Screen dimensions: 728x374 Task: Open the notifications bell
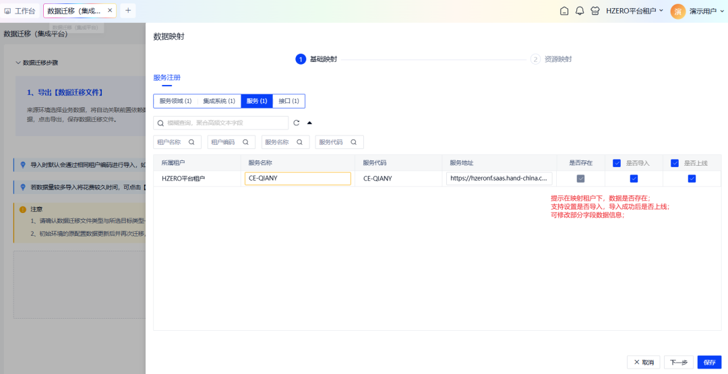[x=580, y=11]
